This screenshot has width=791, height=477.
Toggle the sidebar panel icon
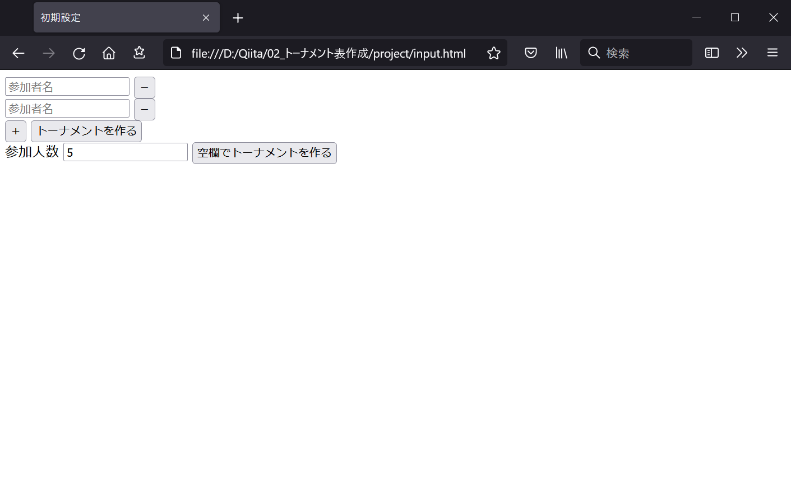pyautogui.click(x=711, y=53)
